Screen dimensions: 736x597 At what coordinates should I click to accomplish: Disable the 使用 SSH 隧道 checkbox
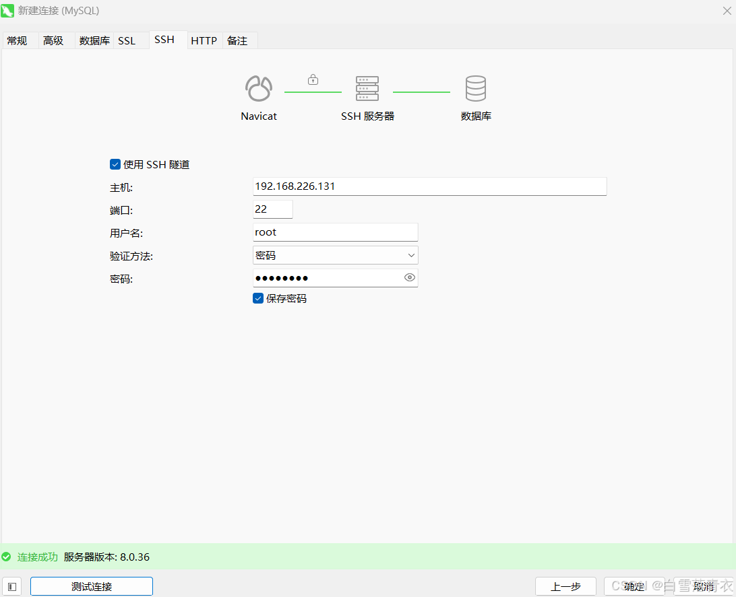pyautogui.click(x=115, y=164)
